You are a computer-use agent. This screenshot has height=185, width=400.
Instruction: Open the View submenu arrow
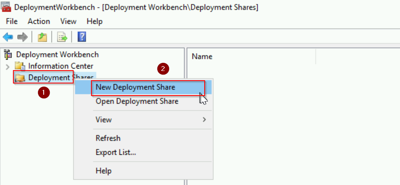tap(204, 119)
